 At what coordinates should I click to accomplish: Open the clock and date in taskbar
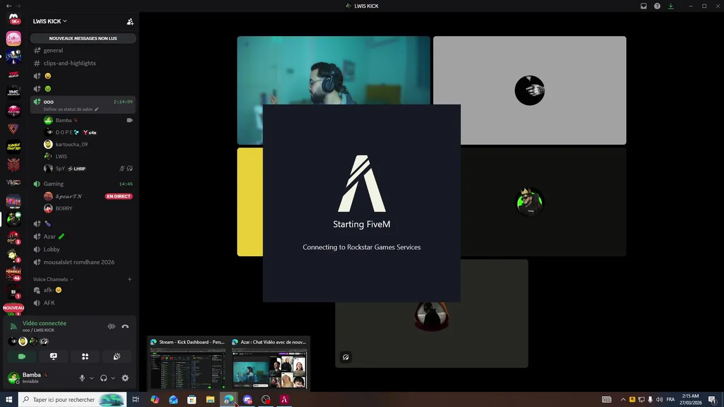click(x=691, y=400)
